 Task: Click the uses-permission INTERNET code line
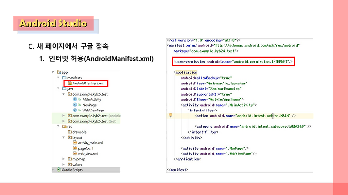pyautogui.click(x=233, y=62)
